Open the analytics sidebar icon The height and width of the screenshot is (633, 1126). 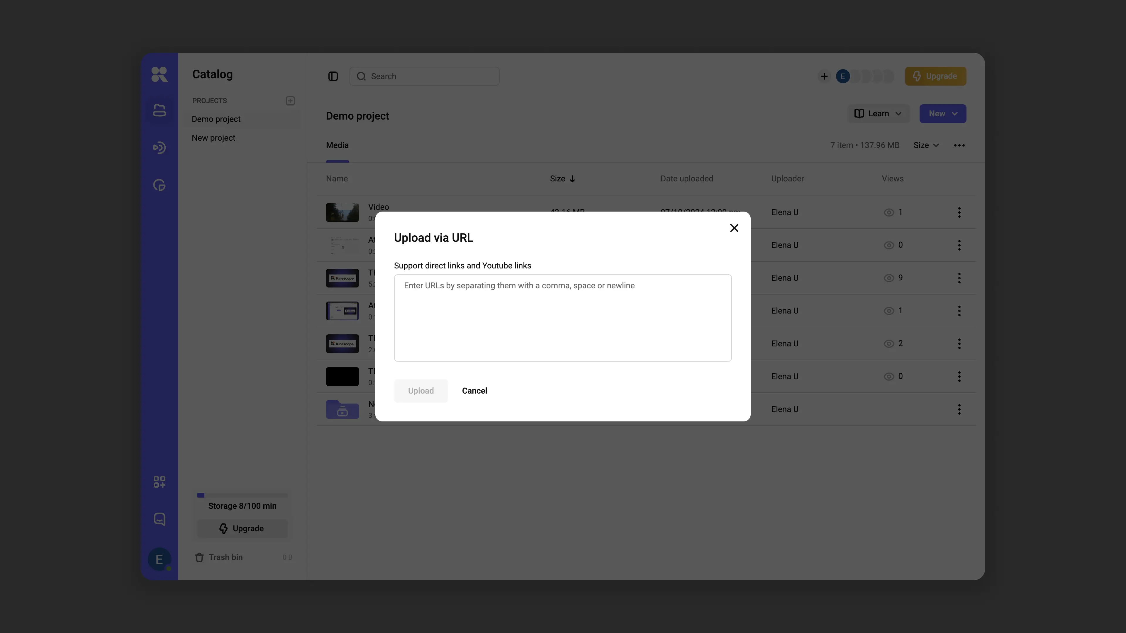tap(159, 185)
